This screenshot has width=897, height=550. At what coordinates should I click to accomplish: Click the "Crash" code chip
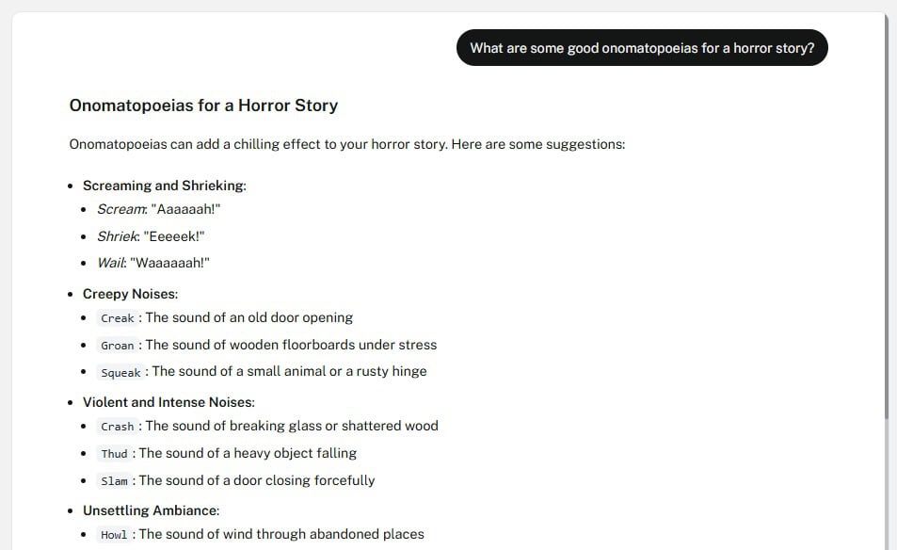pos(118,427)
